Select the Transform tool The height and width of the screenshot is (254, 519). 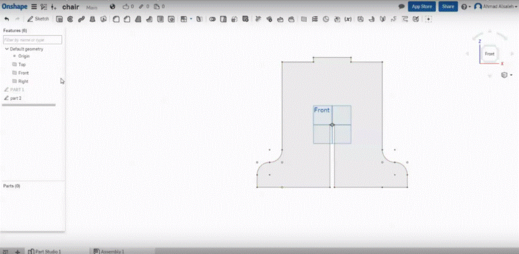234,19
